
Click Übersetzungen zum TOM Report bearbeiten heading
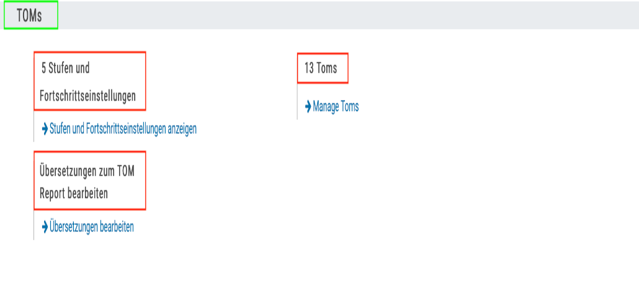click(89, 180)
